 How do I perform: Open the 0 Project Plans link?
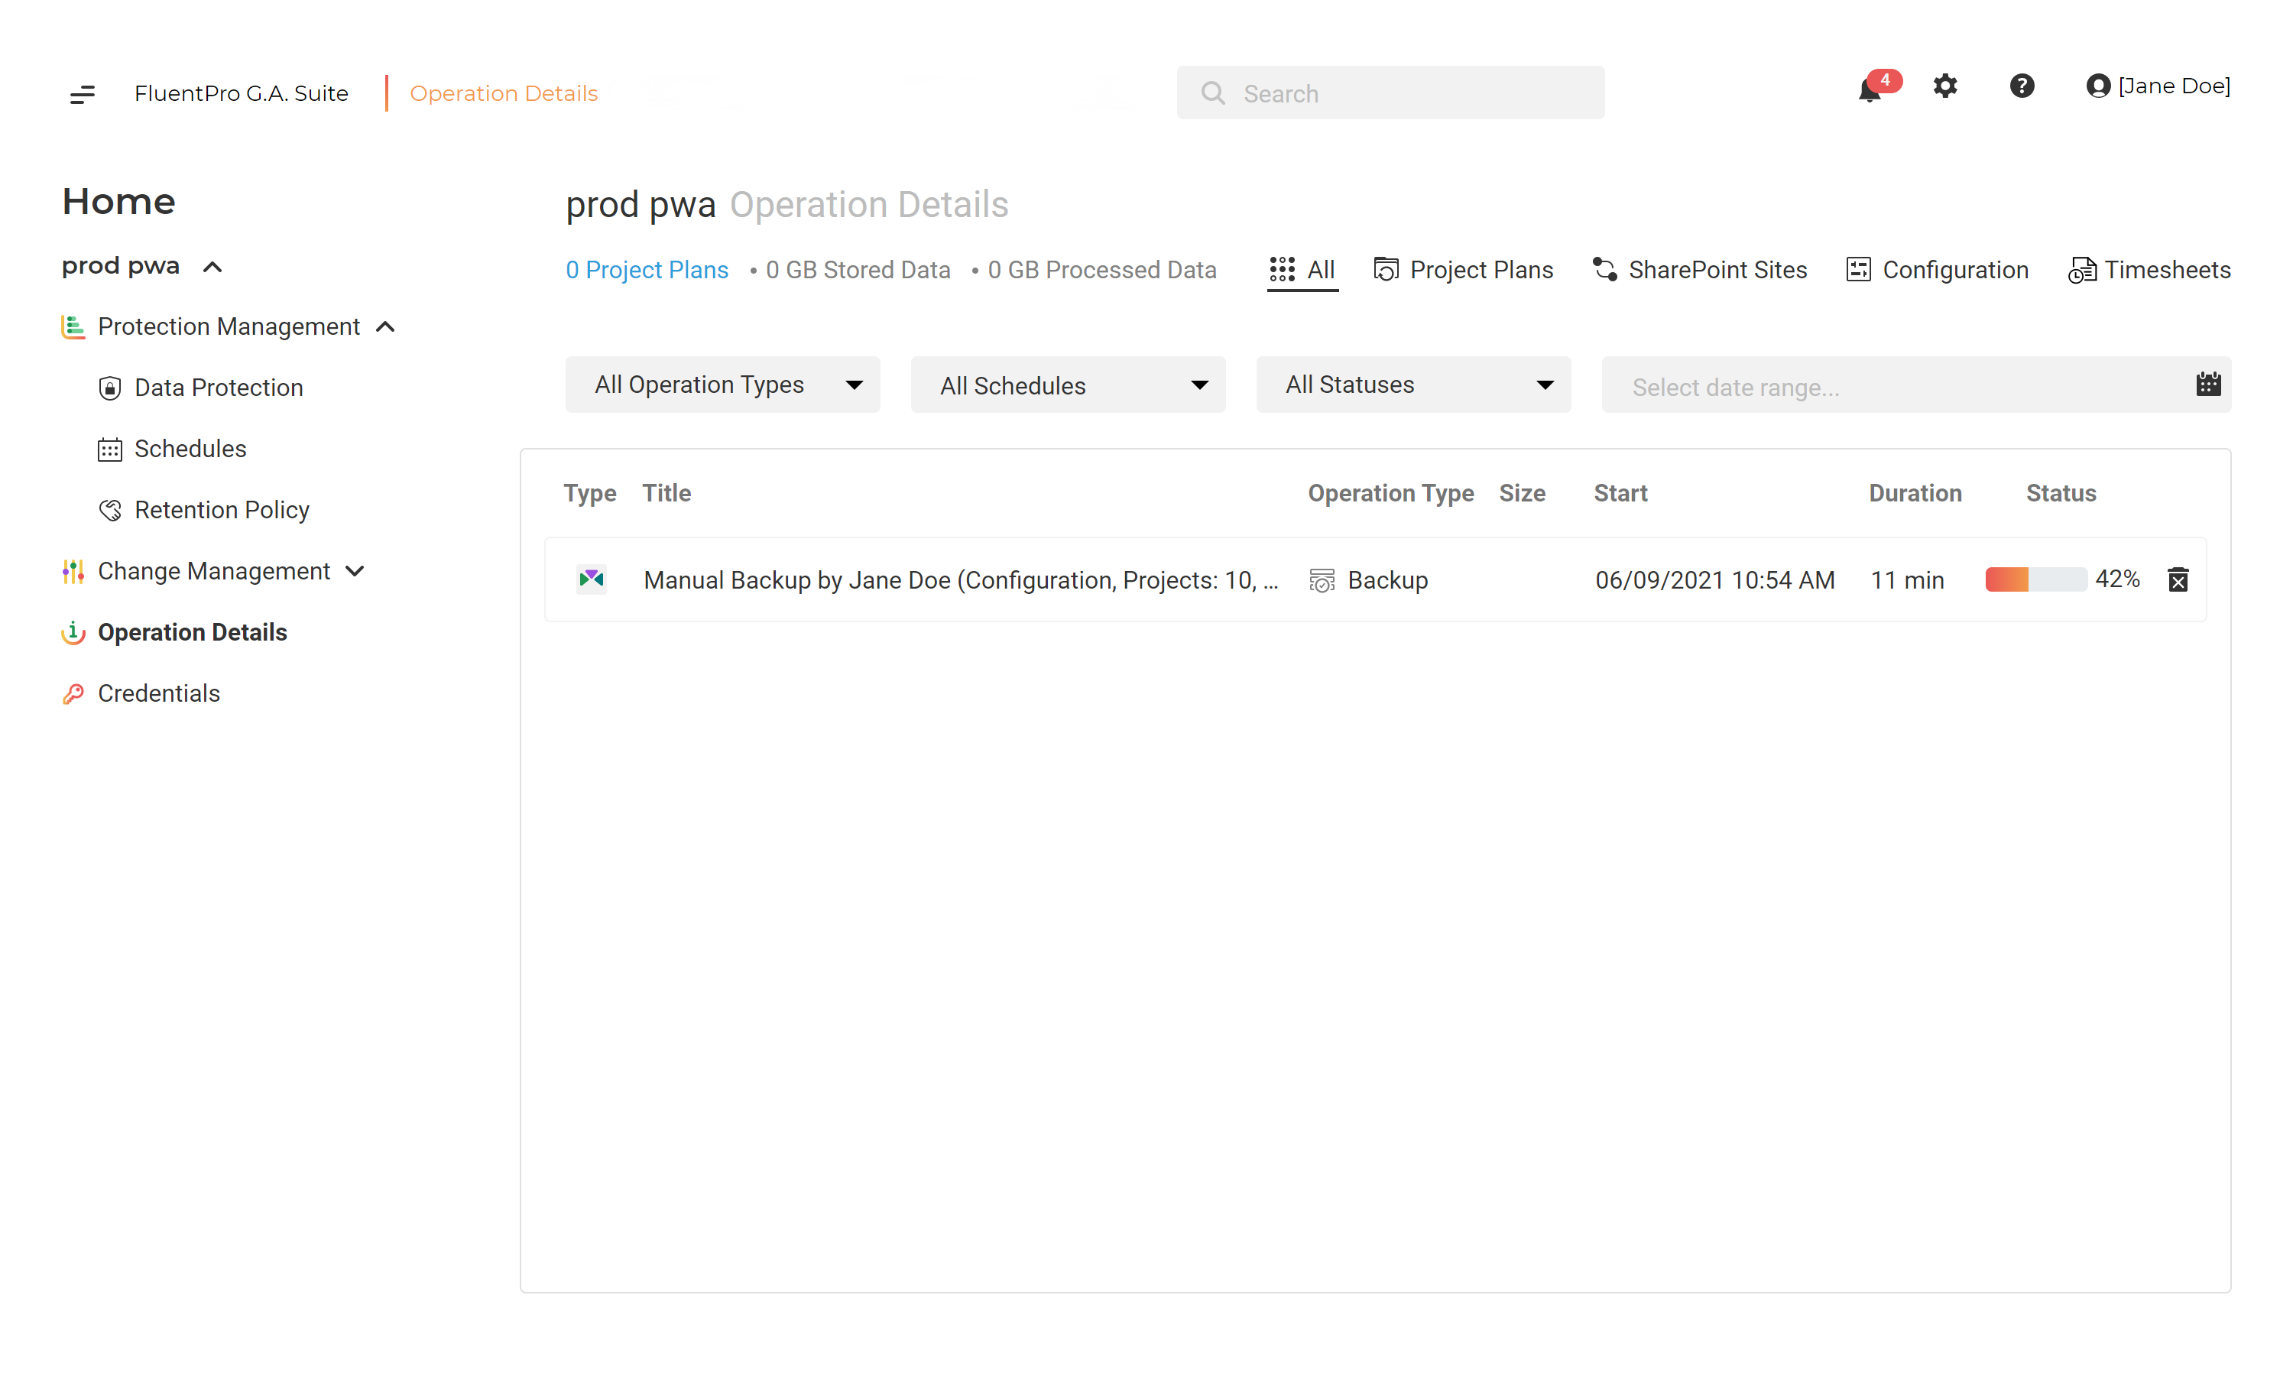click(647, 270)
